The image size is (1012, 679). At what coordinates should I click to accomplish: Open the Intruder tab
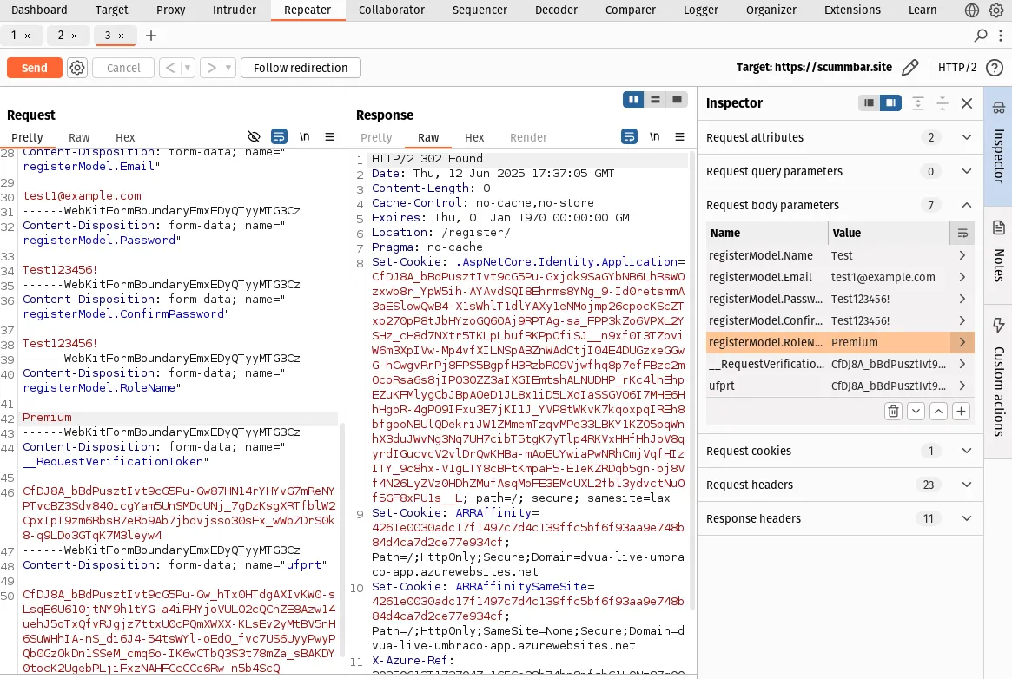click(x=235, y=10)
